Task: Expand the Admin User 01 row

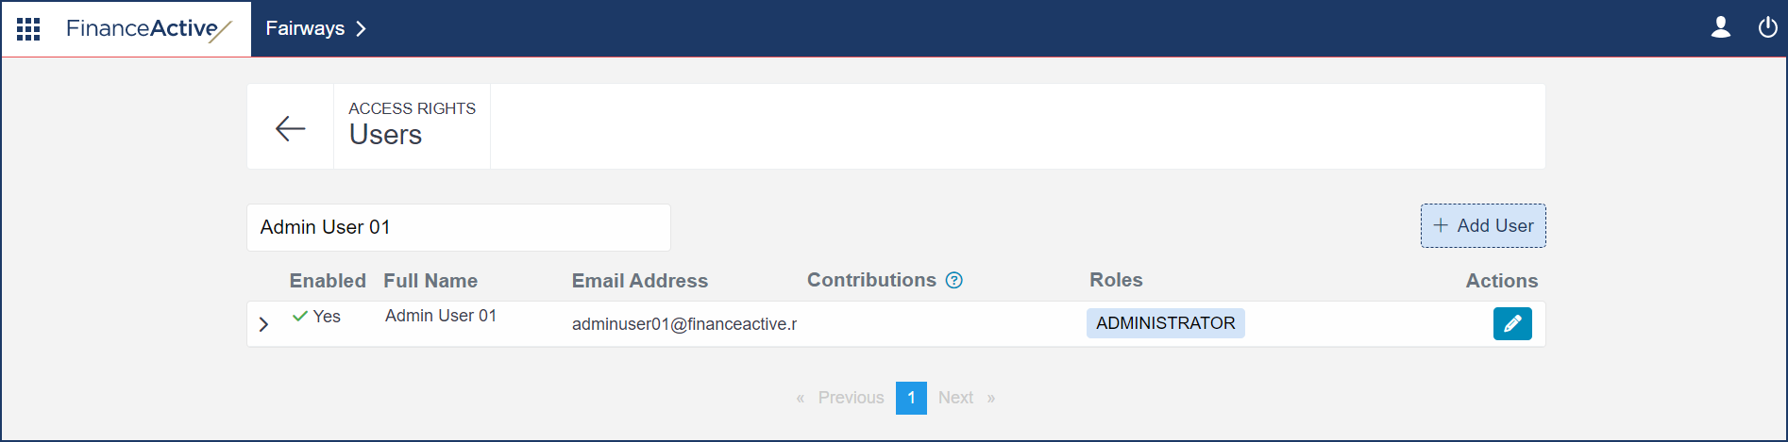Action: [263, 324]
